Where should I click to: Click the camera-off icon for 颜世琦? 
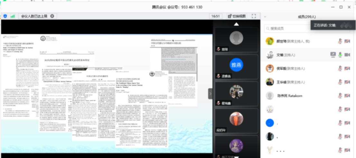[347, 41]
